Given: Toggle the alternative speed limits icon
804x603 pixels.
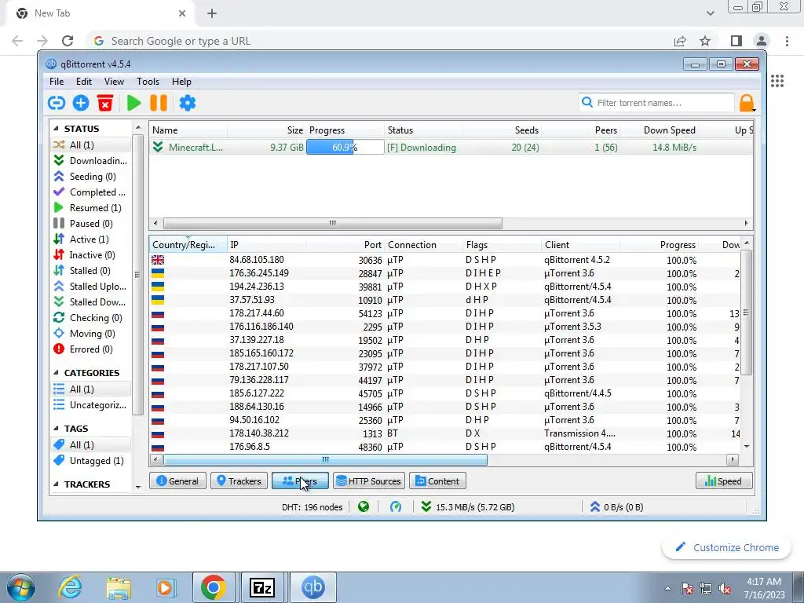Looking at the screenshot, I should click(x=396, y=507).
